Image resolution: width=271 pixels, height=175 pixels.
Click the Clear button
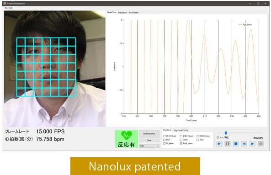149,140
